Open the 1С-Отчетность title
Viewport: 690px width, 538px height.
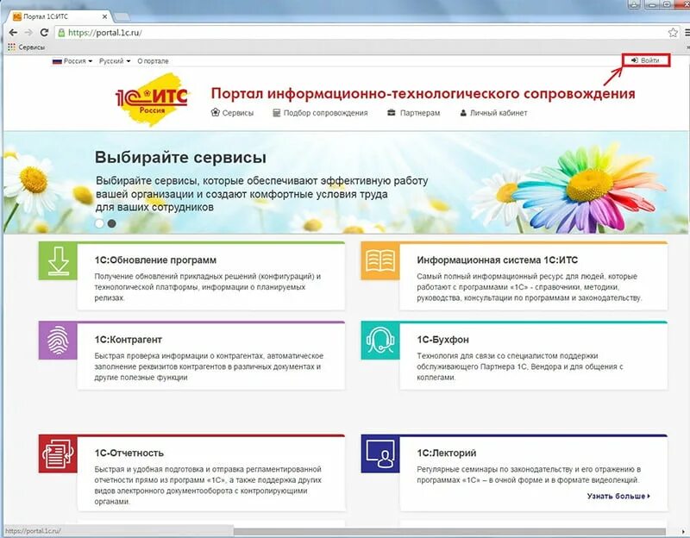129,454
